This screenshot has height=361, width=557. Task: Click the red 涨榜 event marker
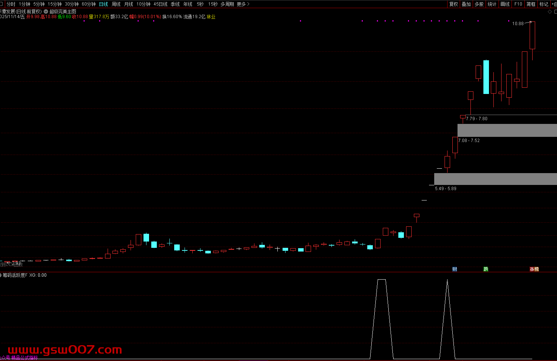[x=534, y=269]
